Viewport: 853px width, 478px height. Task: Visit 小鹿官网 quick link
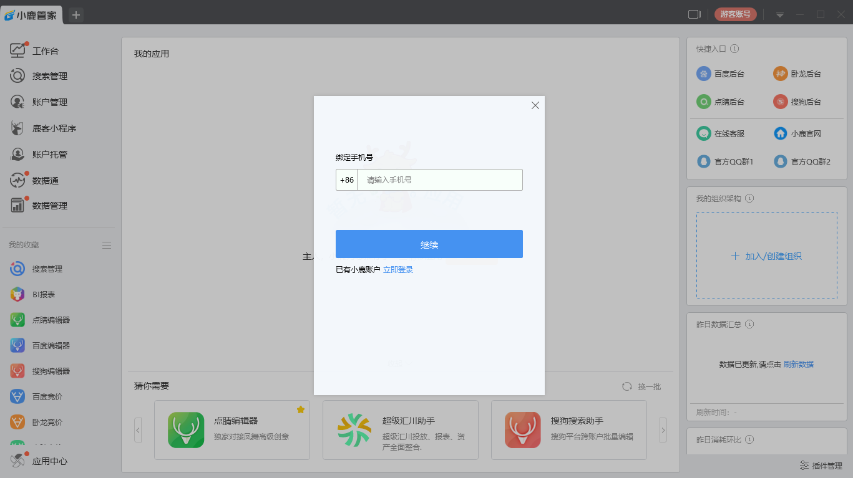[x=798, y=133]
